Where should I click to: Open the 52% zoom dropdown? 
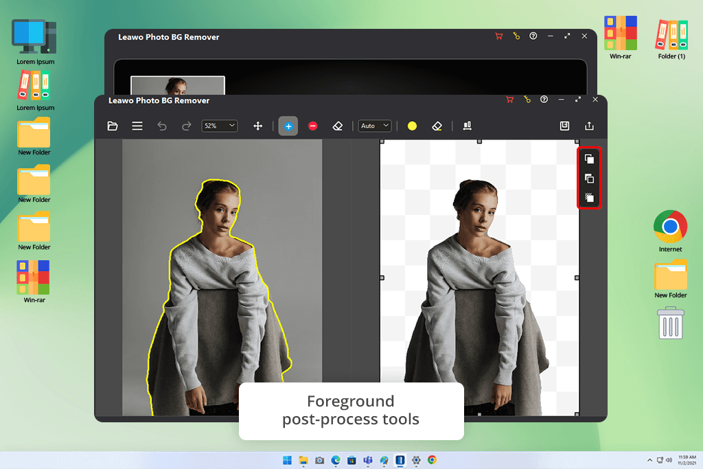pos(219,126)
